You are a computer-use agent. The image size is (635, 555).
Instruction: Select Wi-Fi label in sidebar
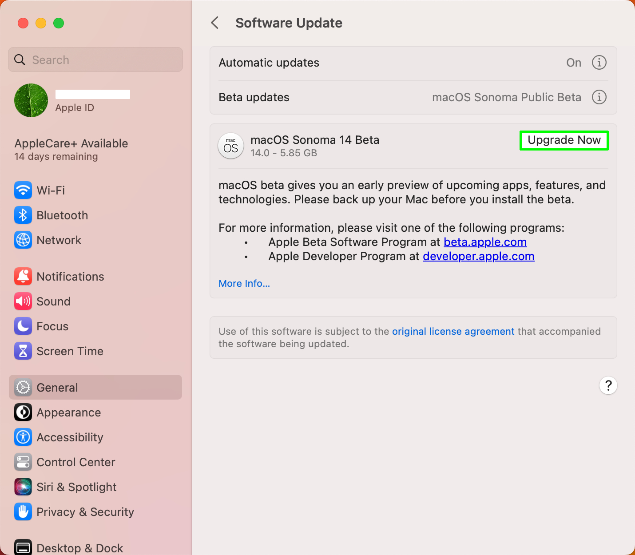point(51,190)
